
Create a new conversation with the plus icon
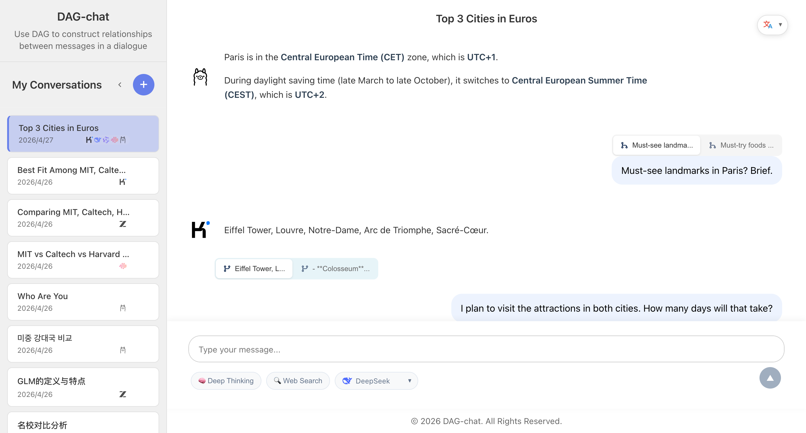tap(144, 84)
